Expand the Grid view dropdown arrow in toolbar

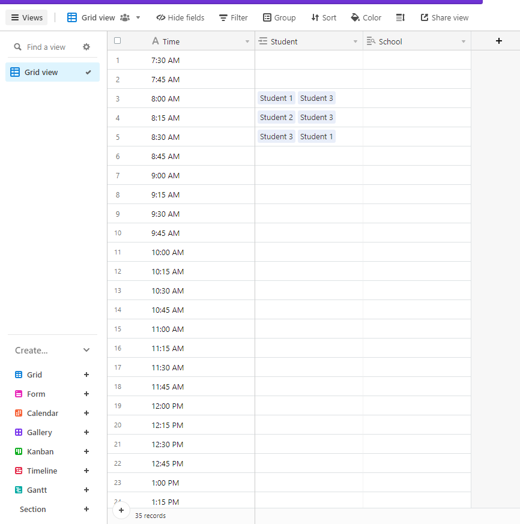(x=138, y=18)
